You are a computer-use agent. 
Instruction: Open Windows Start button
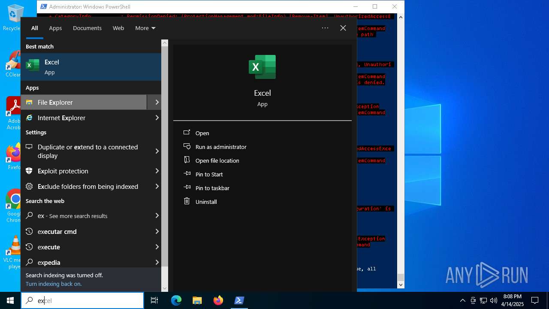point(10,300)
